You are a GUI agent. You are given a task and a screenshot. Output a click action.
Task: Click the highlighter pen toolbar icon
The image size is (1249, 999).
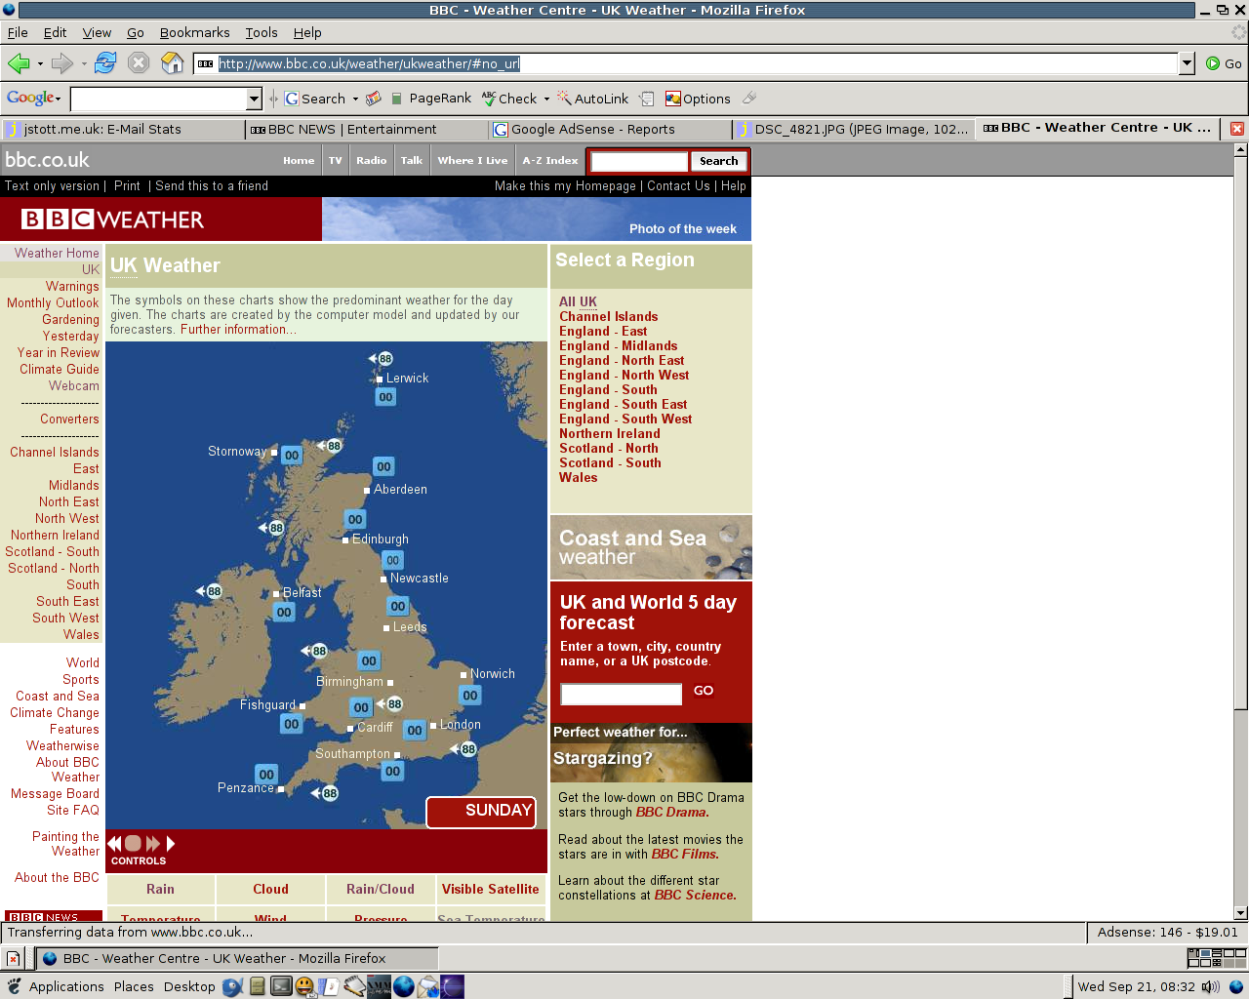pos(749,98)
